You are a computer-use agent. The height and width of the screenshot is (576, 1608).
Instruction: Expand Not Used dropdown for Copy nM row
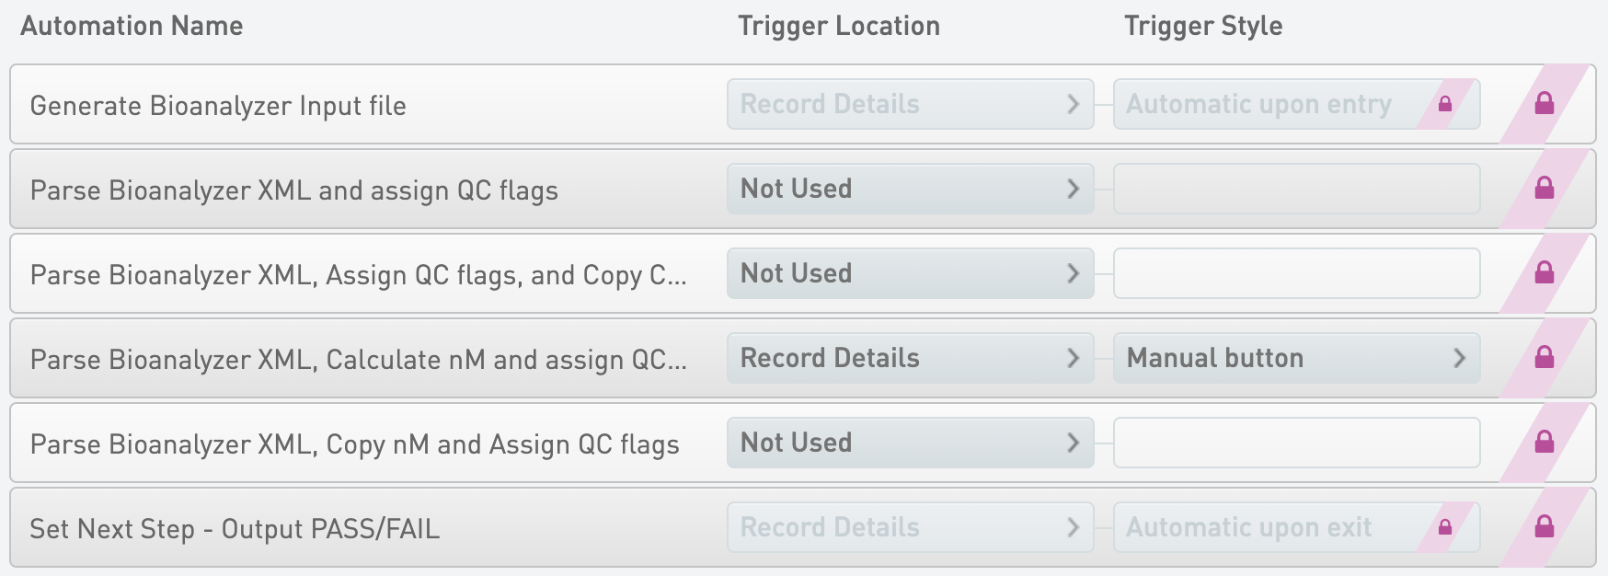[910, 443]
